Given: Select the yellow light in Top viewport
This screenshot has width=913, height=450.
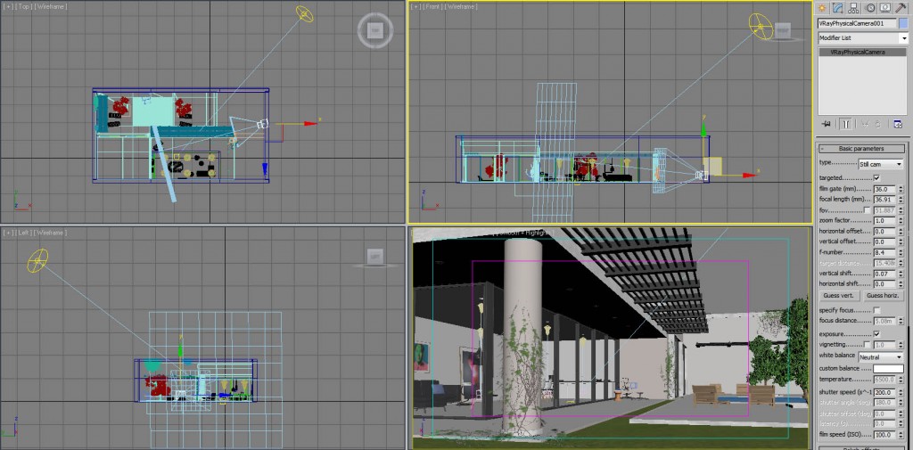Looking at the screenshot, I should pyautogui.click(x=305, y=14).
